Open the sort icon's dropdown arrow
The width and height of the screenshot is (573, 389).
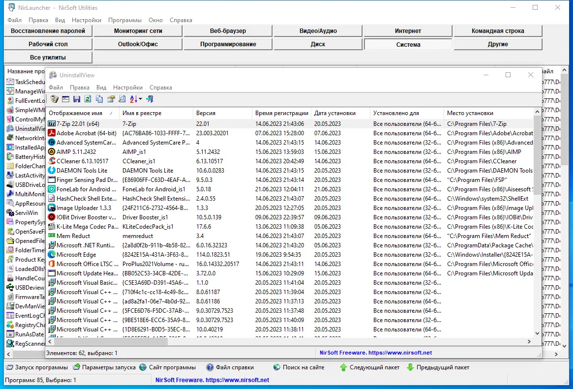pos(140,99)
